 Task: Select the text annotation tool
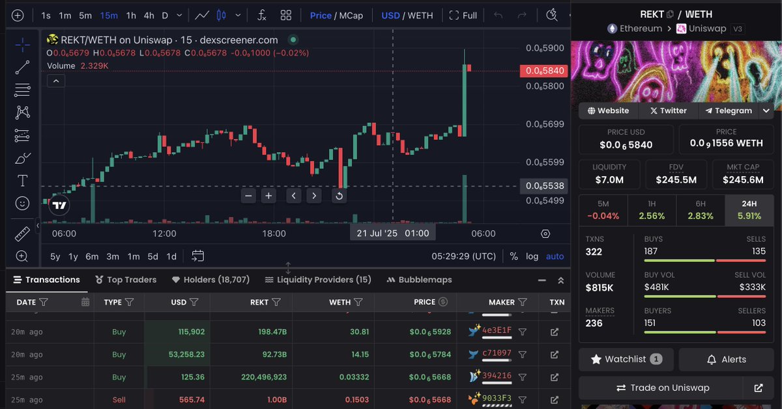(x=22, y=181)
